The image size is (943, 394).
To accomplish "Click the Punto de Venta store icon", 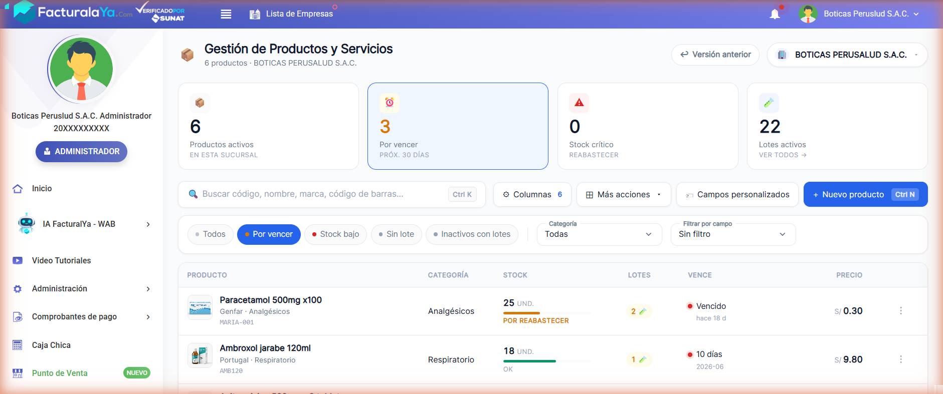I will (x=18, y=373).
